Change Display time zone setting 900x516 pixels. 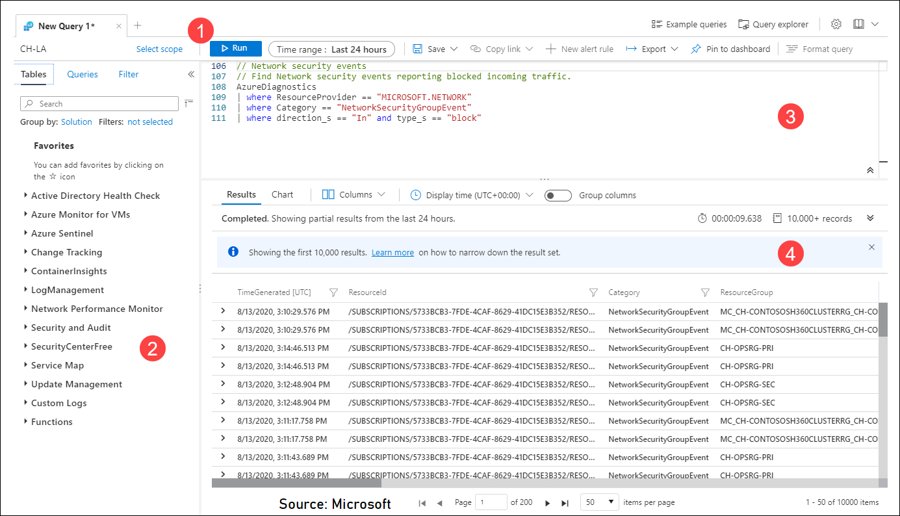point(470,194)
